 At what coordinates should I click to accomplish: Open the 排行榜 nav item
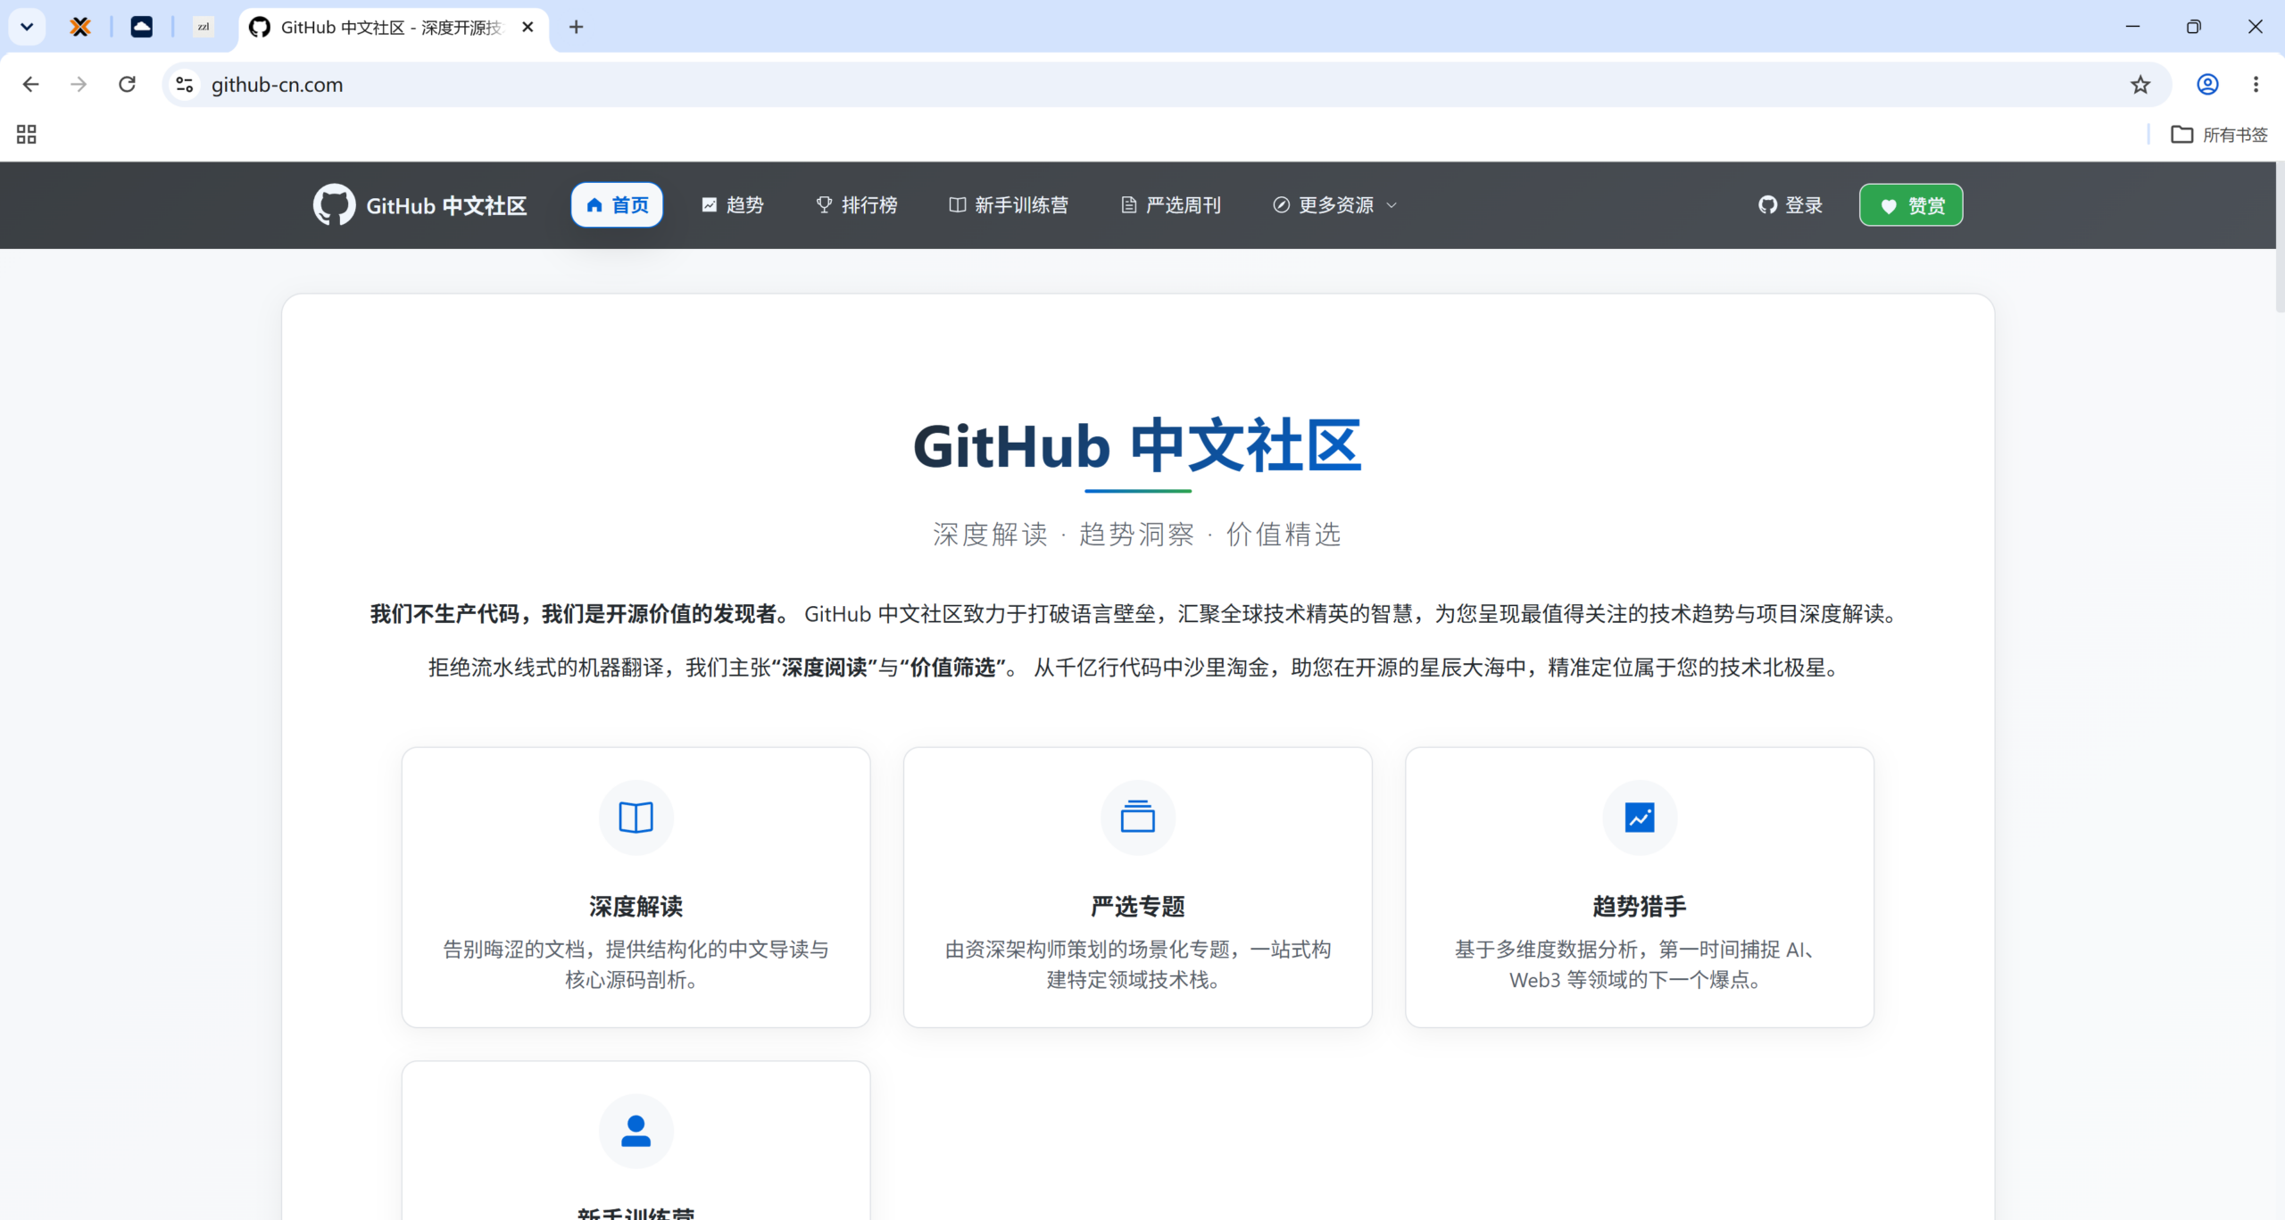[x=856, y=205]
